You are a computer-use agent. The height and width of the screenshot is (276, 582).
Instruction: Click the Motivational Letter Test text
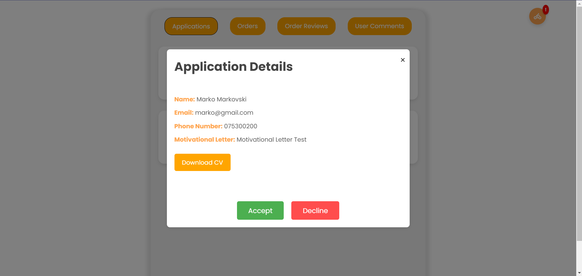click(271, 140)
